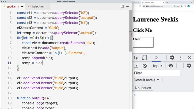This screenshot has width=194, height=109.
Task: Close app6.js via its unsaved dot
Action: [22, 7]
